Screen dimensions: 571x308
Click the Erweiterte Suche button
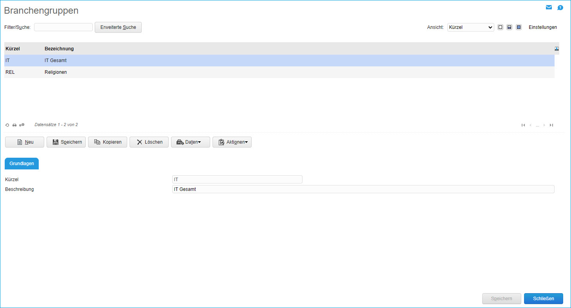click(x=118, y=27)
